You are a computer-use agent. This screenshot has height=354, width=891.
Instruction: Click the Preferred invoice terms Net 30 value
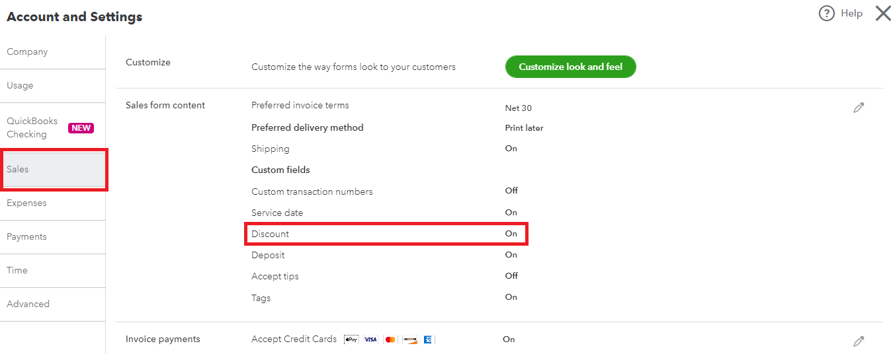[x=518, y=108]
